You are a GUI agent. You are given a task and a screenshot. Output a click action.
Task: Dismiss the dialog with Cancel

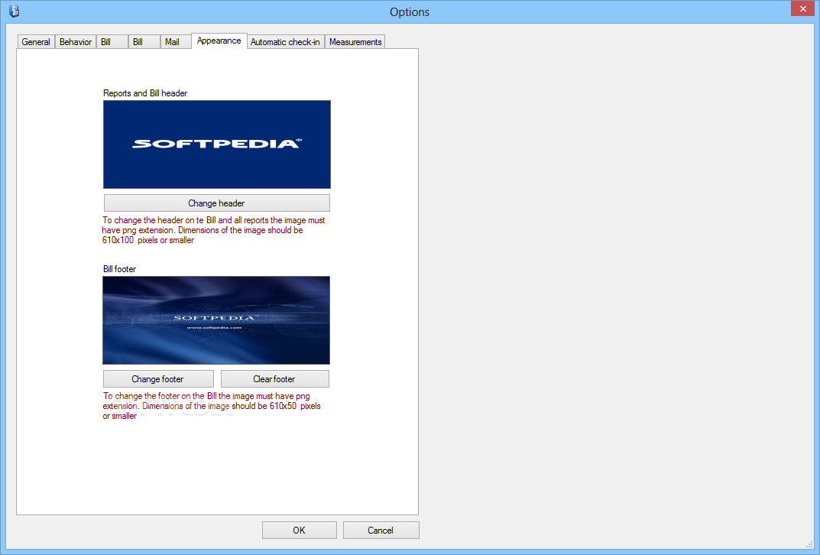coord(381,530)
